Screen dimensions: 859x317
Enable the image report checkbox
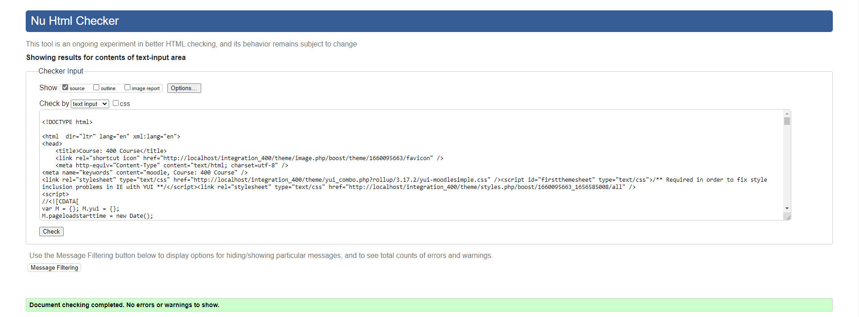click(x=127, y=87)
